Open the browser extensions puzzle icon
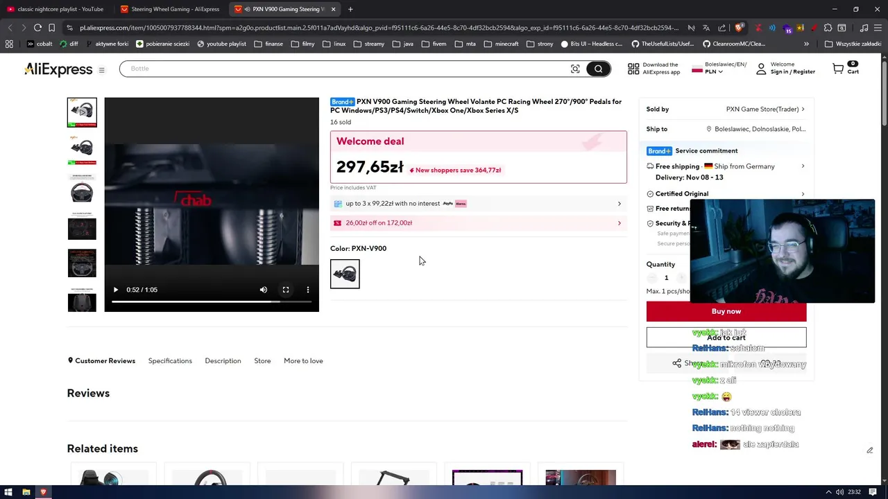Viewport: 888px width, 499px height. (828, 28)
